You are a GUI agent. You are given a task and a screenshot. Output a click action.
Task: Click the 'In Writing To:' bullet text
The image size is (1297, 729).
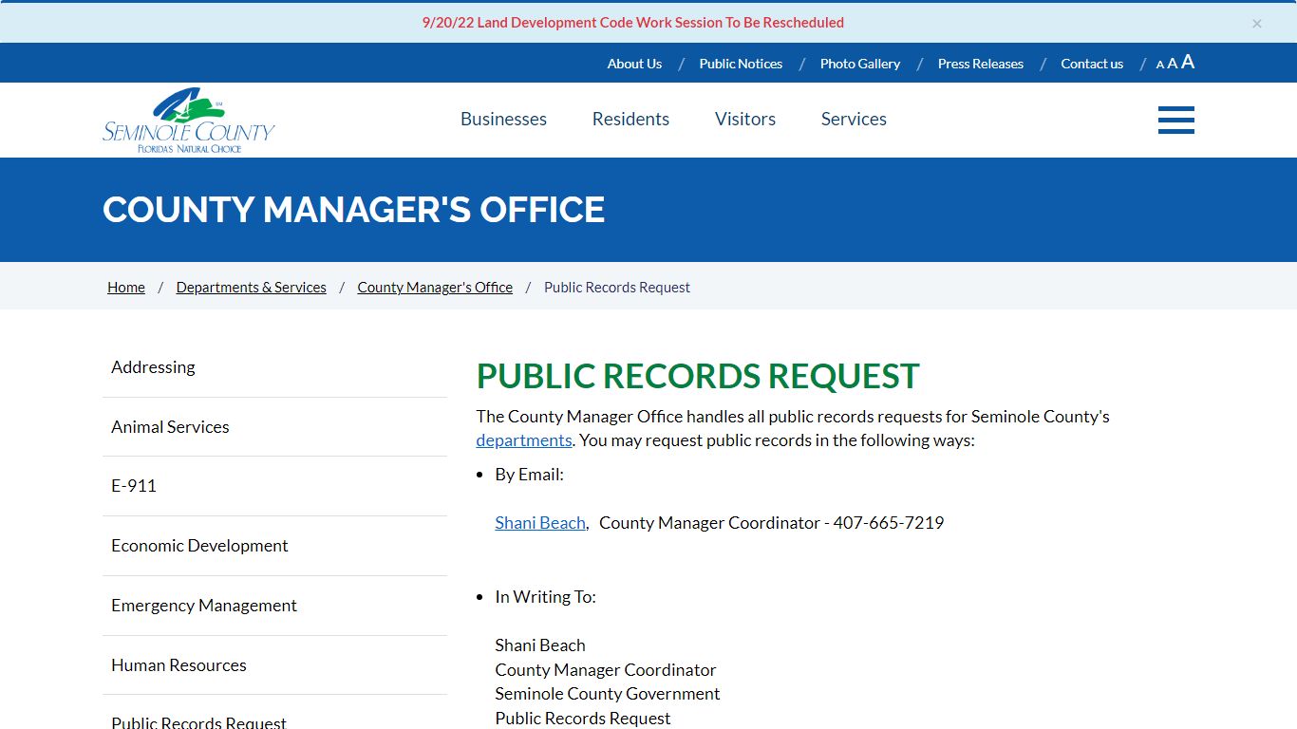pyautogui.click(x=546, y=597)
